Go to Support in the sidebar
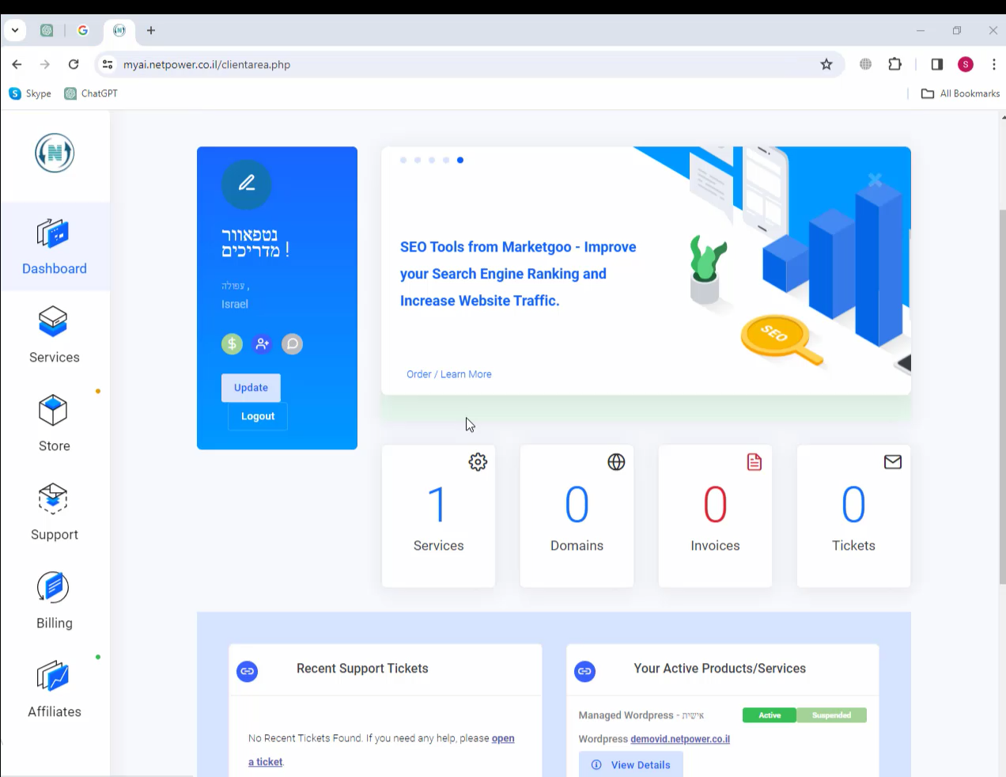Screen dimensions: 1006x777 54,512
